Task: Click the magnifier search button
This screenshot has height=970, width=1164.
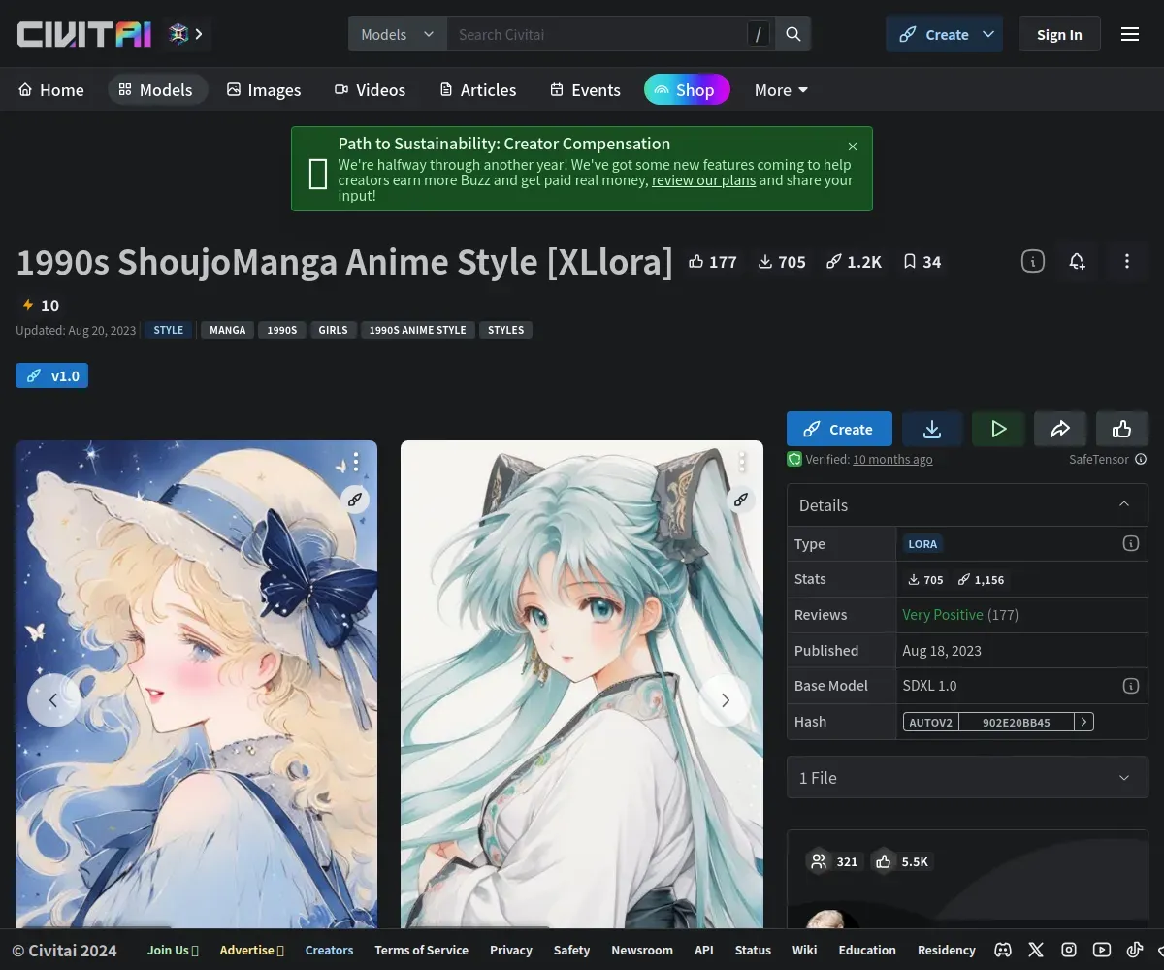Action: click(x=793, y=34)
